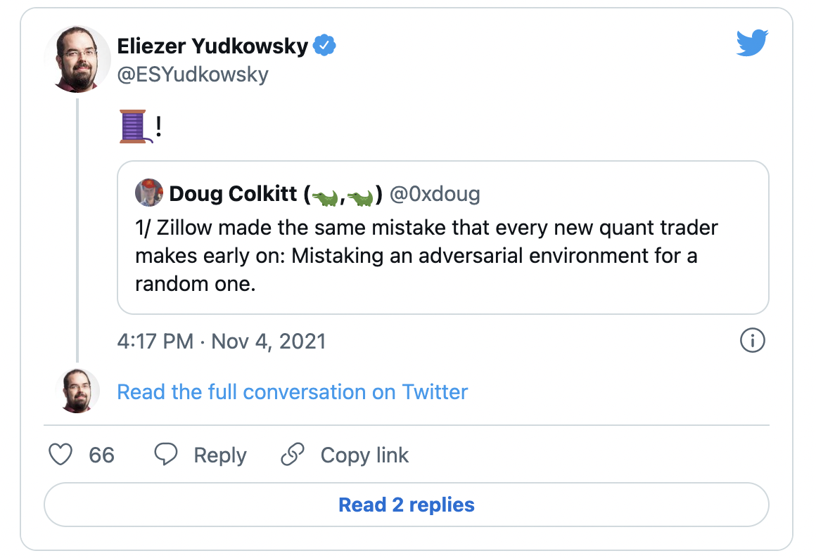Click the heart like icon
816x558 pixels.
(60, 455)
